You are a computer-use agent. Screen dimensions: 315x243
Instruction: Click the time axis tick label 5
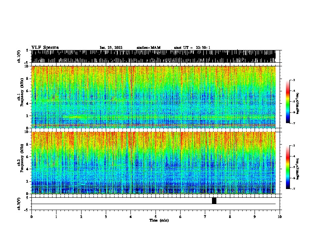pos(156,217)
